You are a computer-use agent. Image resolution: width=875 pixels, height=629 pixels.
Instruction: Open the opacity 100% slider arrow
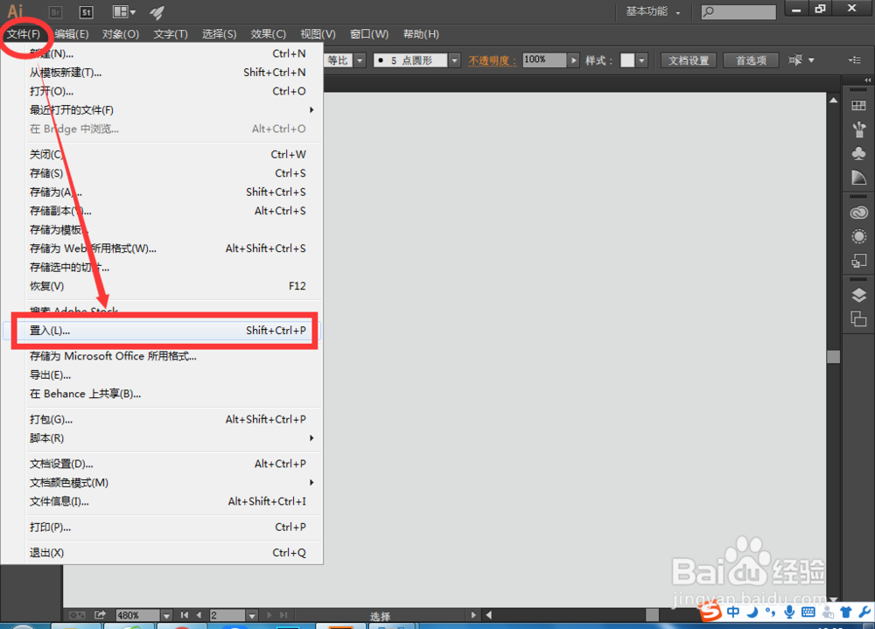574,59
